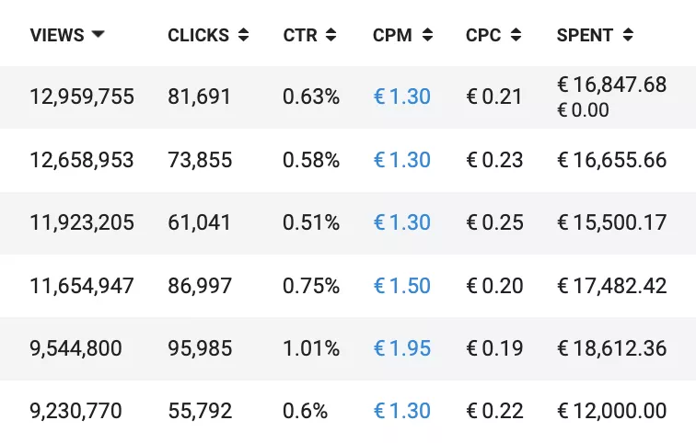This screenshot has height=443, width=696.
Task: Open the €1.30 CPM link for 11,923,205 views
Action: tap(402, 222)
